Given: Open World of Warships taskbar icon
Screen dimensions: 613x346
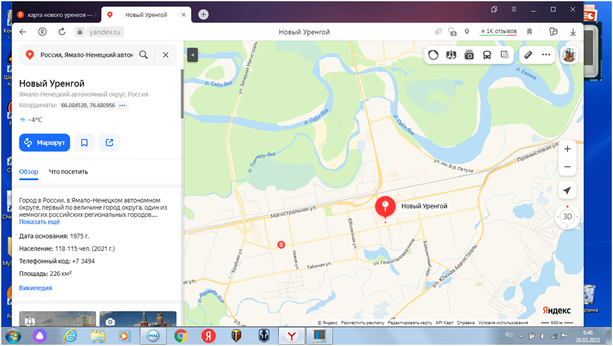Looking at the screenshot, I should click(265, 336).
